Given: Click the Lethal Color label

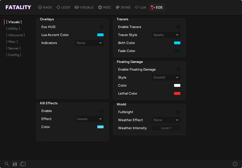Looking at the screenshot, I should (128, 93).
